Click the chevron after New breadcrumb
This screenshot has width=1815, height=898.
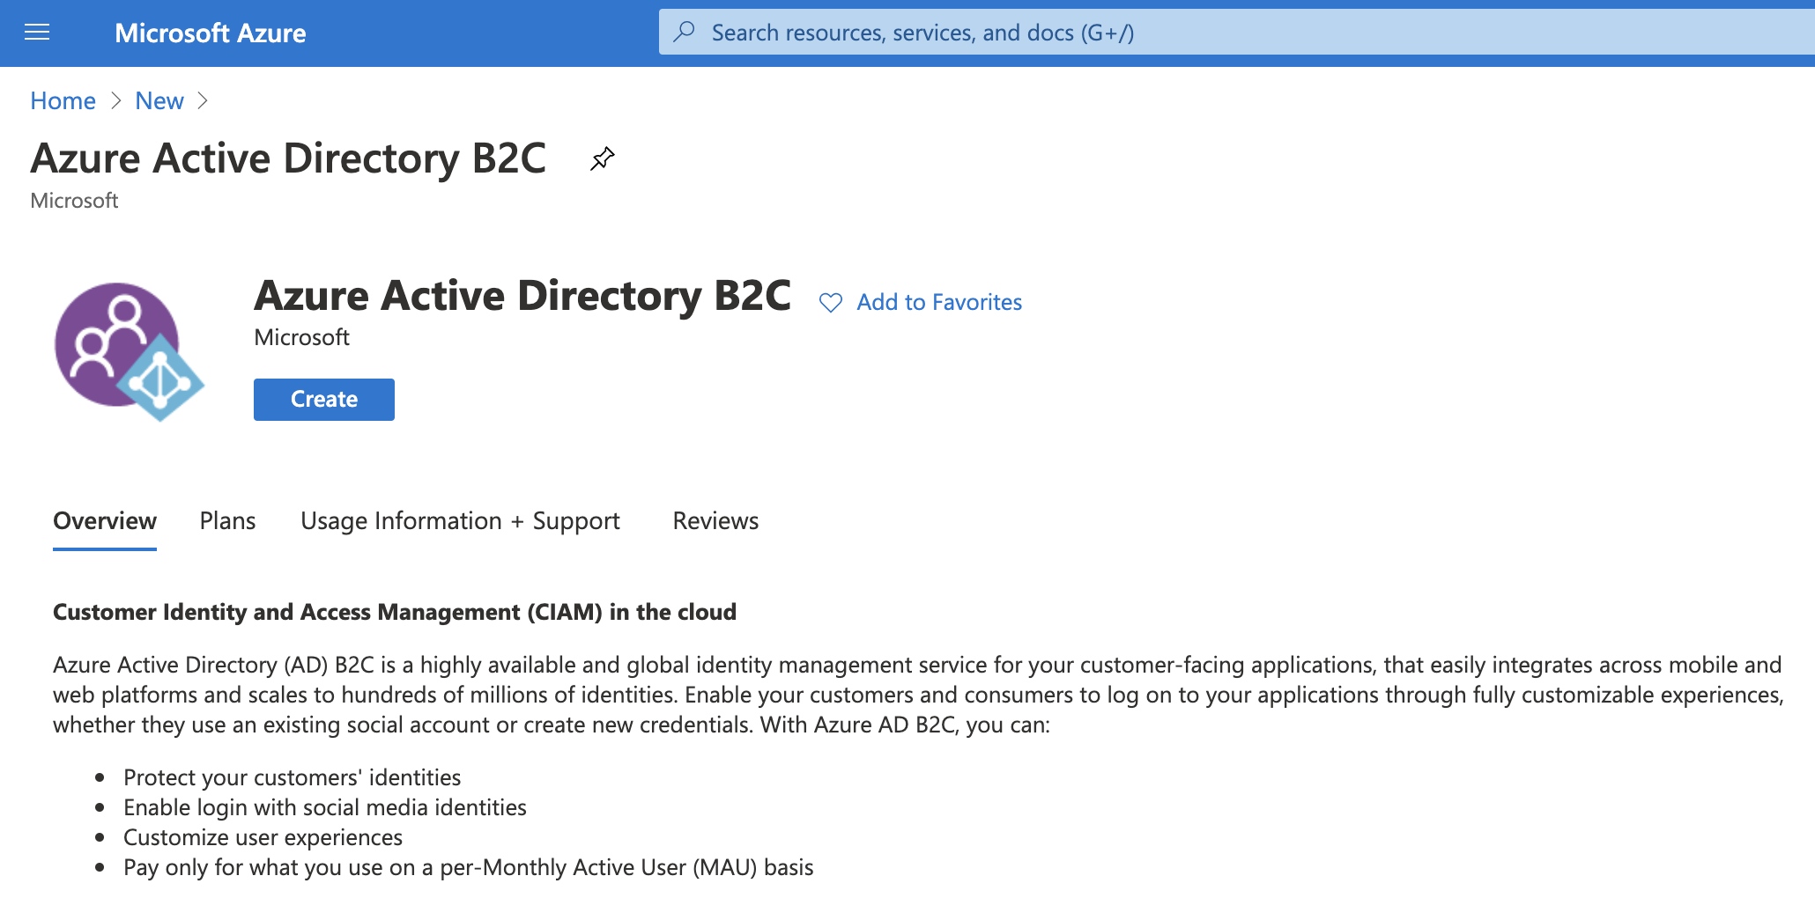coord(204,101)
